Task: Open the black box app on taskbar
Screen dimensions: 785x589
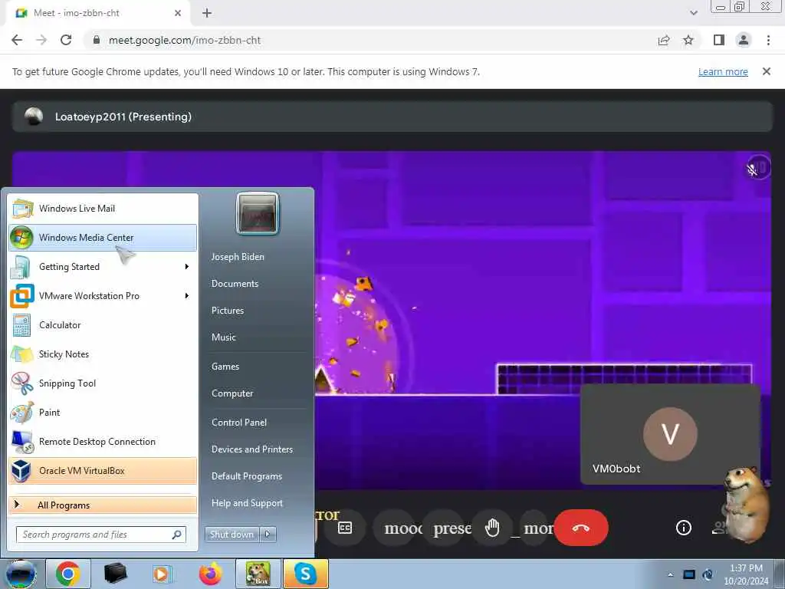Action: tap(115, 574)
